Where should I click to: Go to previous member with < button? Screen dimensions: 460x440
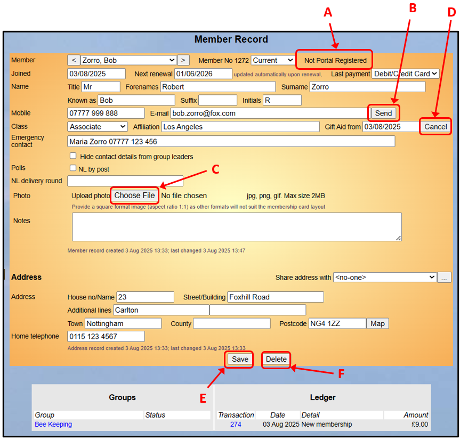tap(74, 61)
